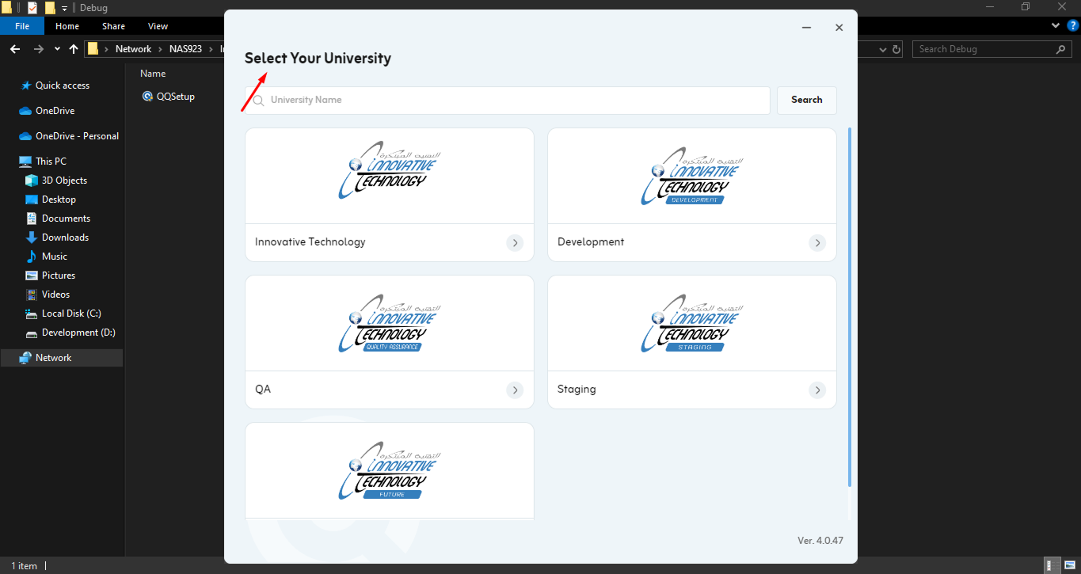Image resolution: width=1081 pixels, height=574 pixels.
Task: Open recent locations dropdown arrow
Action: tap(57, 49)
